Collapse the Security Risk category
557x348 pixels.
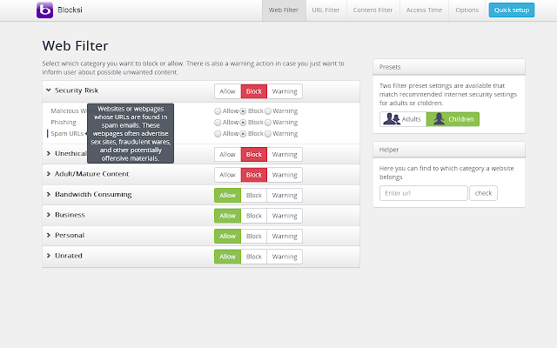pyautogui.click(x=49, y=90)
